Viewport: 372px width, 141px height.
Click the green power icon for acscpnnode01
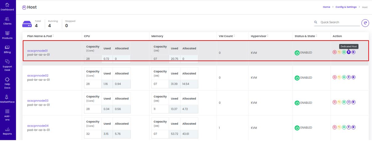[x=297, y=53]
